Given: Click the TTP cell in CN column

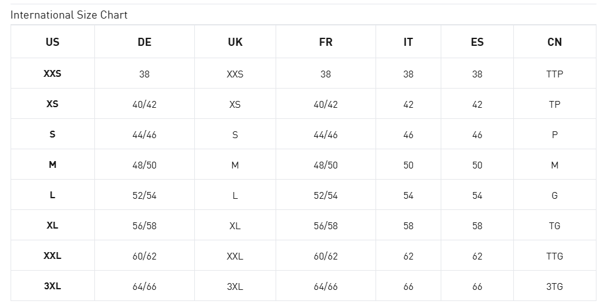Looking at the screenshot, I should [x=555, y=74].
